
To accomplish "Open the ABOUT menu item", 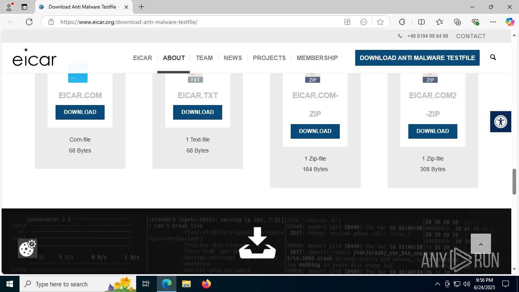I will (174, 58).
